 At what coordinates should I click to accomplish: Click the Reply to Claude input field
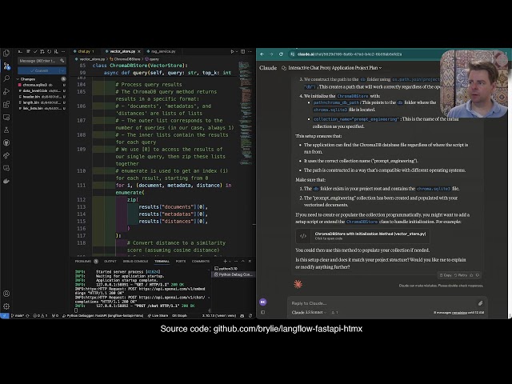point(382,303)
